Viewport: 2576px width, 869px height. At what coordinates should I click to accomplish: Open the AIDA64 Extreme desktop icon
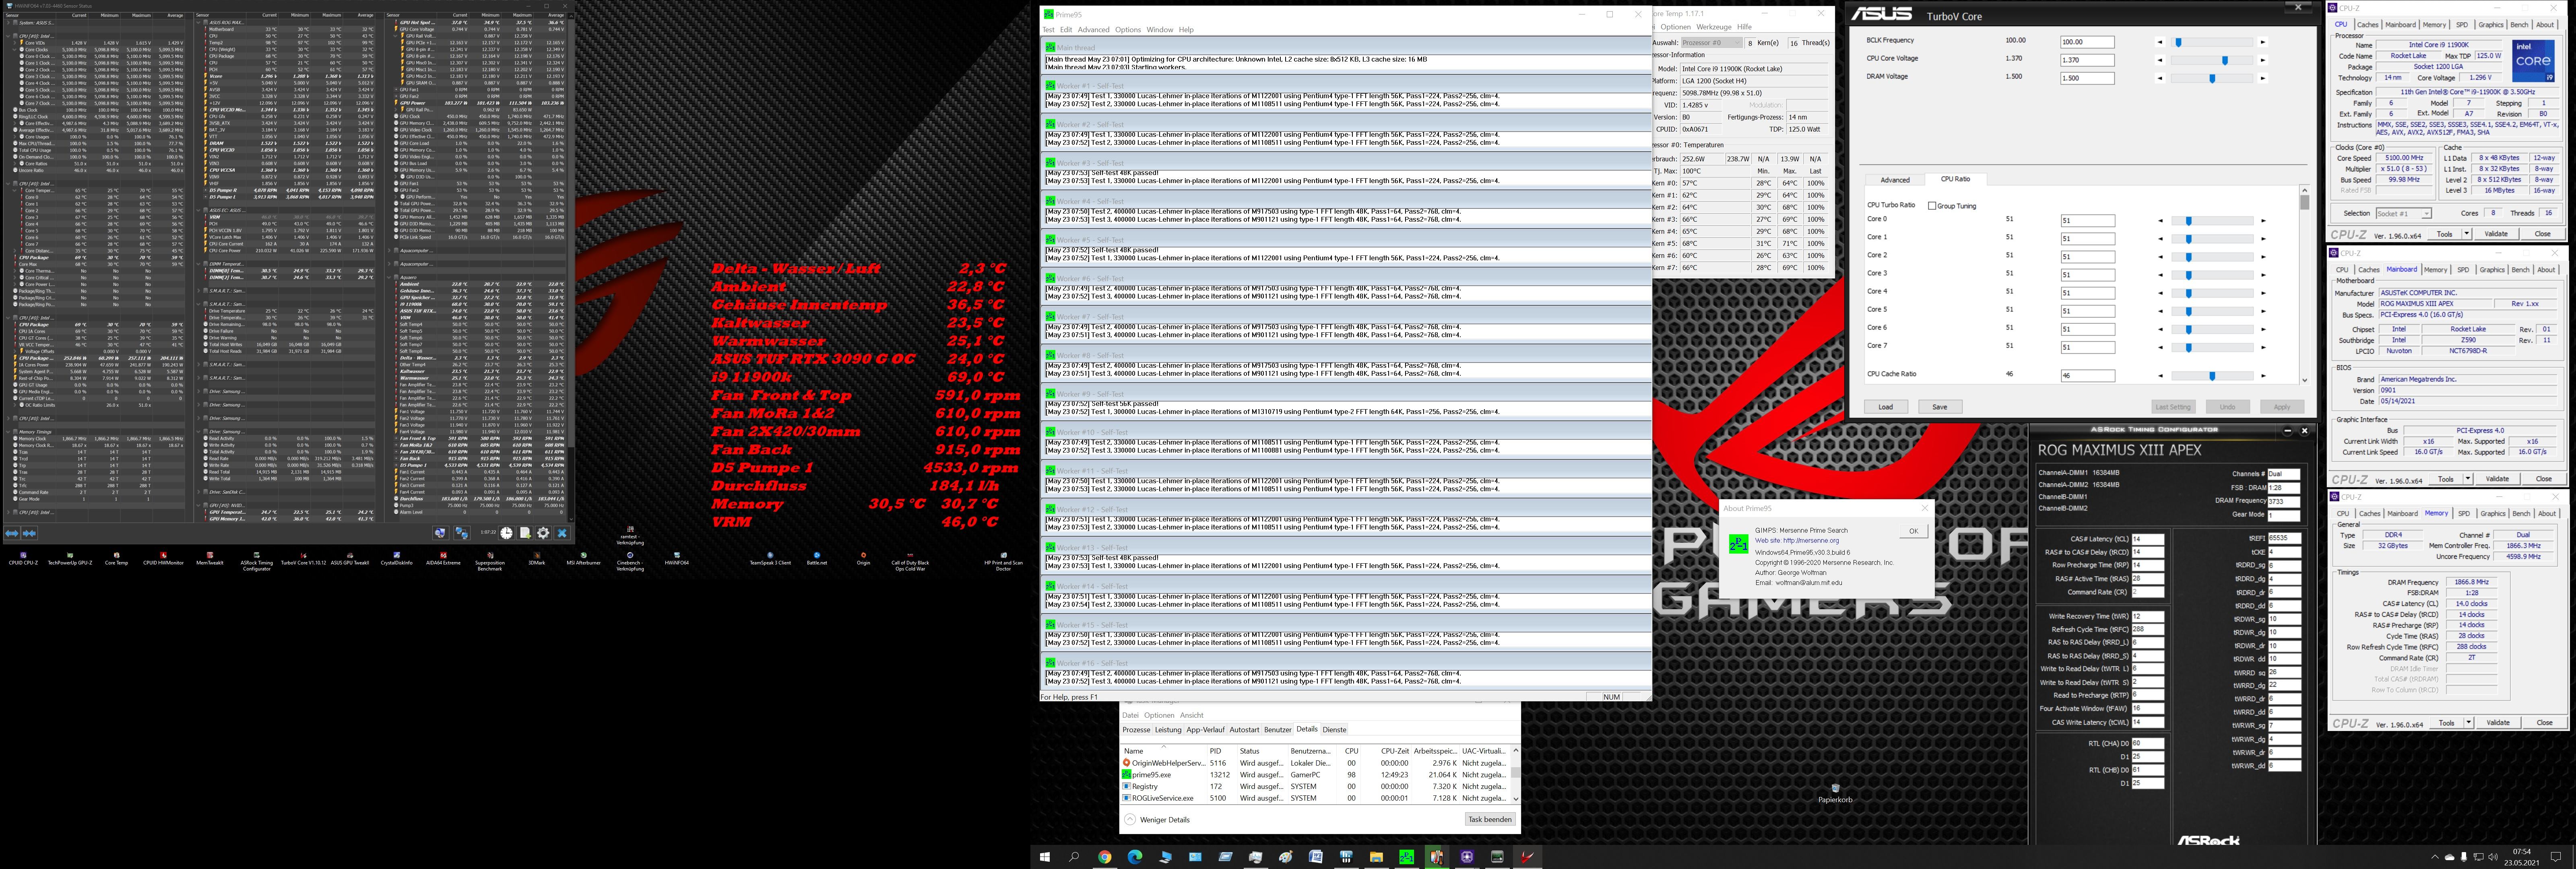(443, 556)
